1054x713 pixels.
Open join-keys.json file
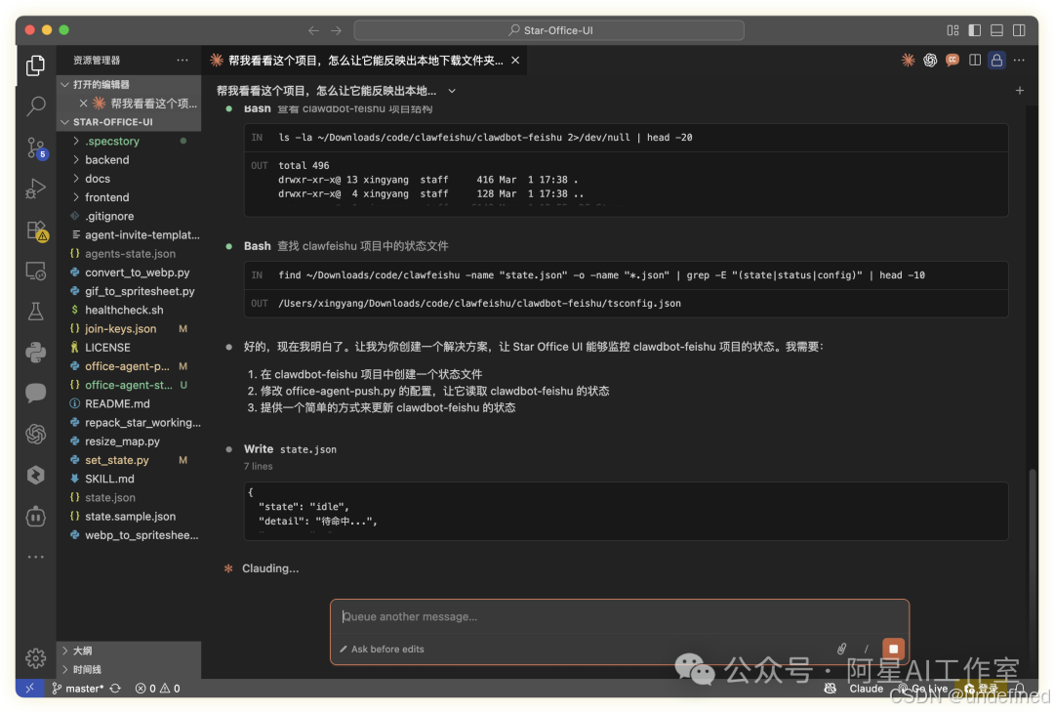(129, 328)
